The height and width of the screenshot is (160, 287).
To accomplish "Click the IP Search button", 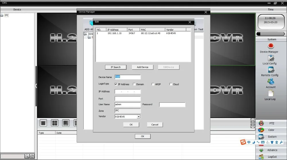I will [x=116, y=67].
